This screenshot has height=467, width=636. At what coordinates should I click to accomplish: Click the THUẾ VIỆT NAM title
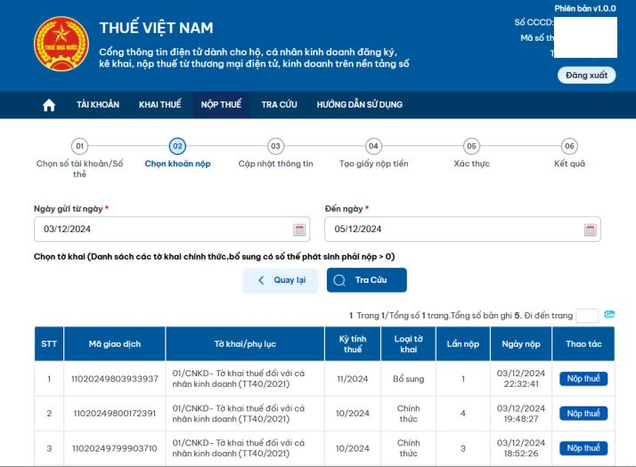[156, 28]
